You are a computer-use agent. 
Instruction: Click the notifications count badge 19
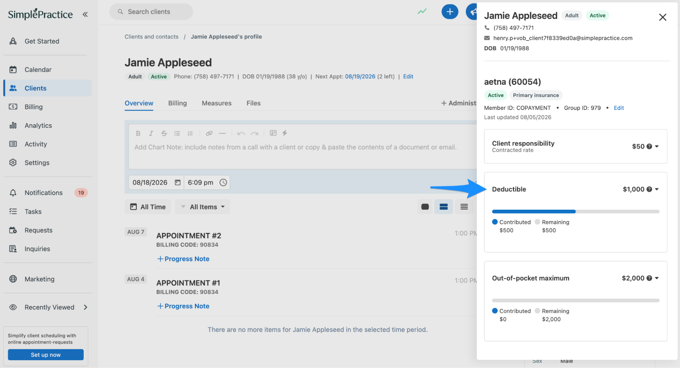click(x=81, y=193)
